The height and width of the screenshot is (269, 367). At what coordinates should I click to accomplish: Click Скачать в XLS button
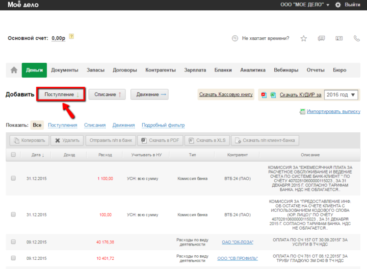(207, 140)
